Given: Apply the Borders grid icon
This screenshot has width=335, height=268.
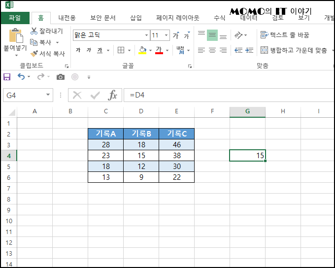Looking at the screenshot, I should tap(121, 50).
